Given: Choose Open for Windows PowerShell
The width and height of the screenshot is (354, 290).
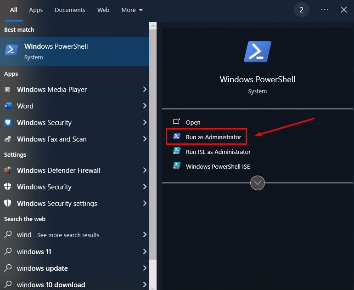Looking at the screenshot, I should tap(193, 122).
